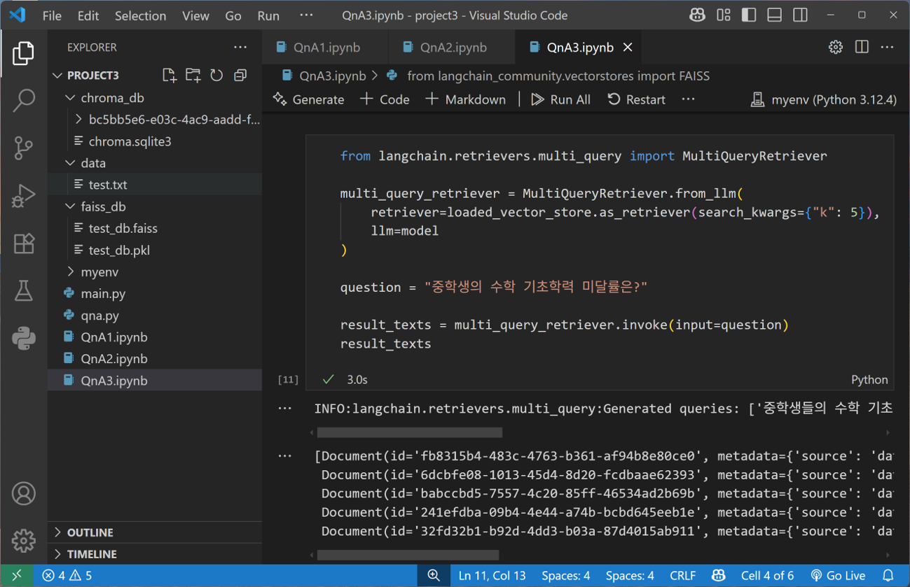The height and width of the screenshot is (587, 910).
Task: Click Cell 4 of 6 status entry
Action: (x=767, y=576)
